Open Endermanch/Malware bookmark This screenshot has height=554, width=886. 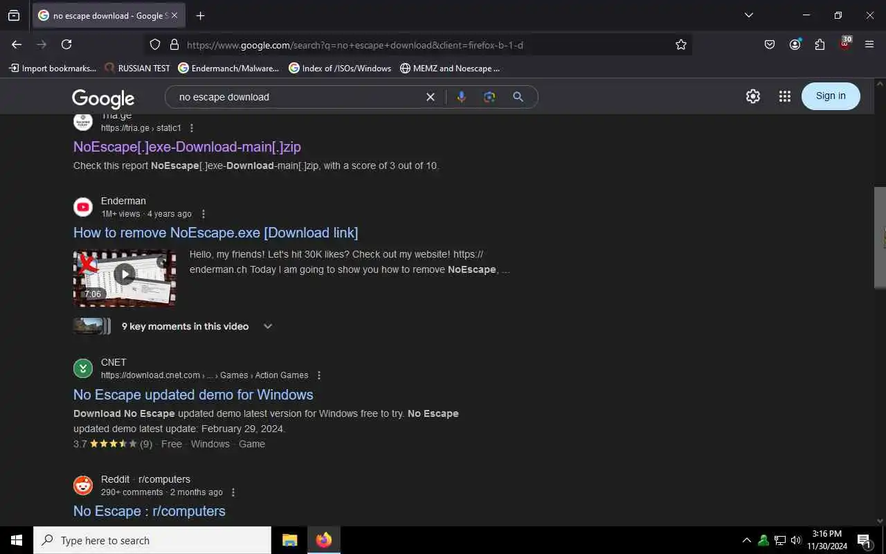click(x=228, y=68)
